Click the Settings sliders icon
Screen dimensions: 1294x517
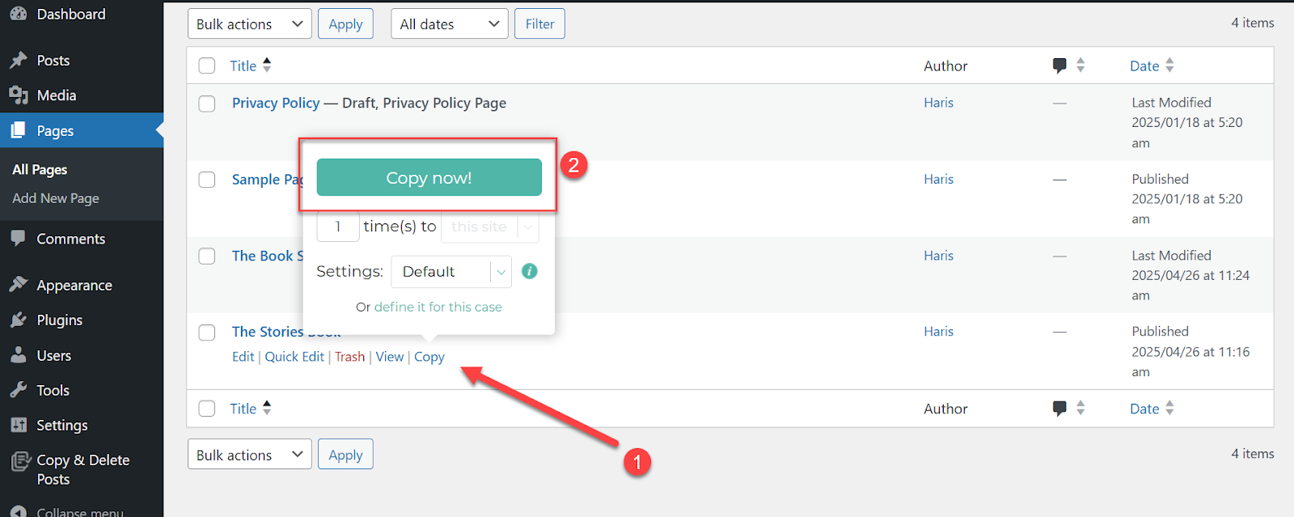click(x=18, y=425)
